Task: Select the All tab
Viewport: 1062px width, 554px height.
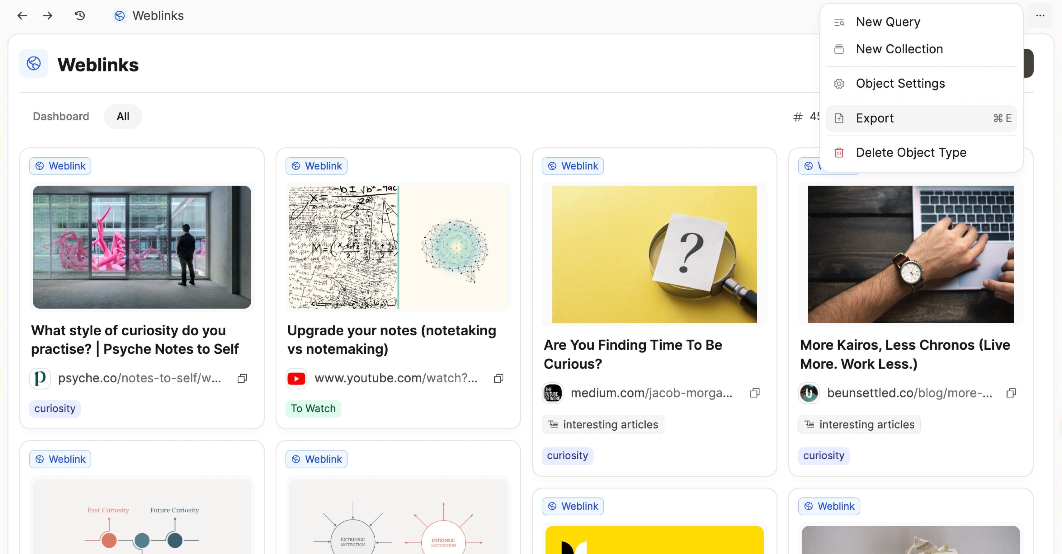Action: coord(123,116)
